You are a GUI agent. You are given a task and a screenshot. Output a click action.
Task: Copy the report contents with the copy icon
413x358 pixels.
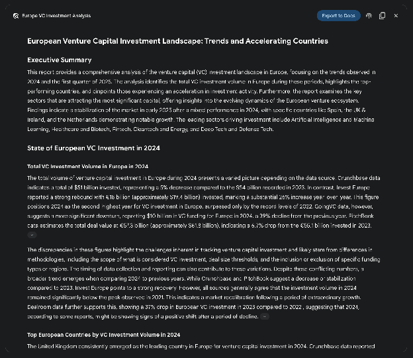382,16
